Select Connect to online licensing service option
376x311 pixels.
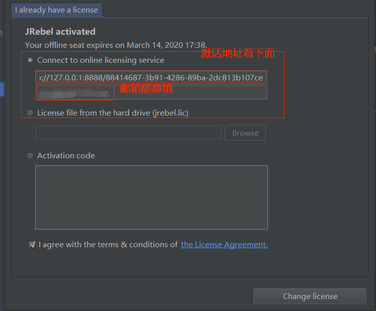(x=30, y=60)
